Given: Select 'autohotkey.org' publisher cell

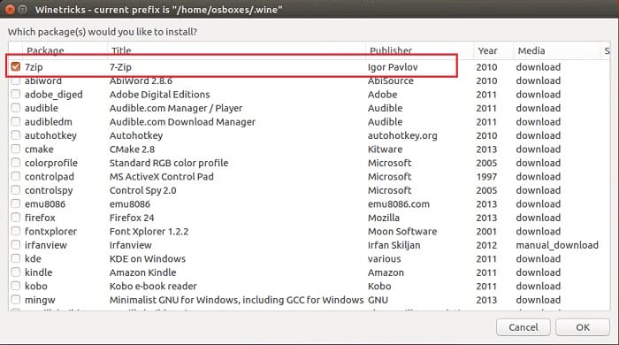Looking at the screenshot, I should pyautogui.click(x=402, y=135).
